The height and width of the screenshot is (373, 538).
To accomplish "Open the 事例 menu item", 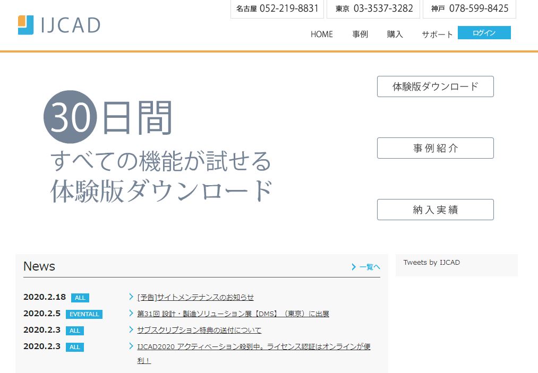I will point(360,34).
